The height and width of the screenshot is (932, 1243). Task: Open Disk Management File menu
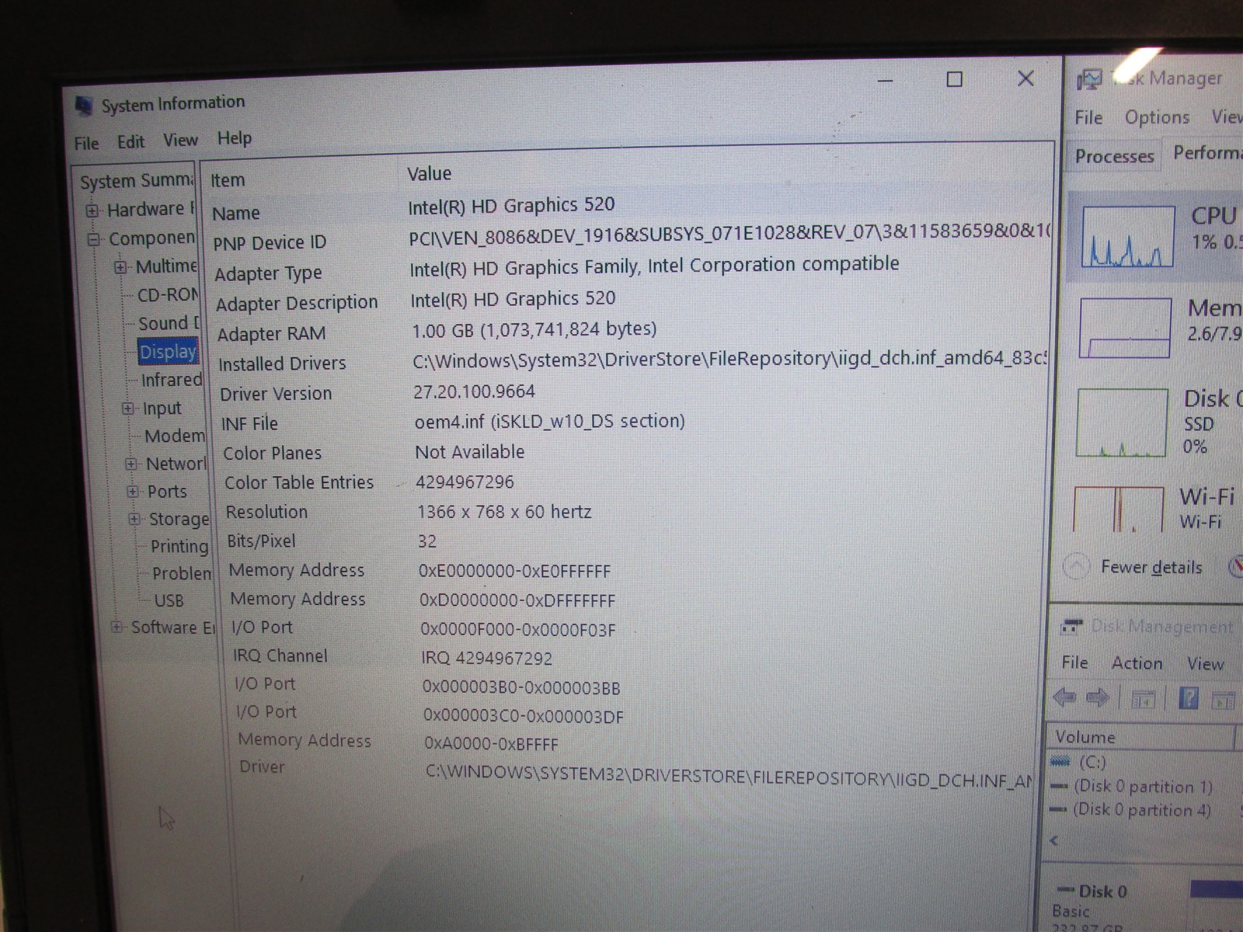[1074, 662]
